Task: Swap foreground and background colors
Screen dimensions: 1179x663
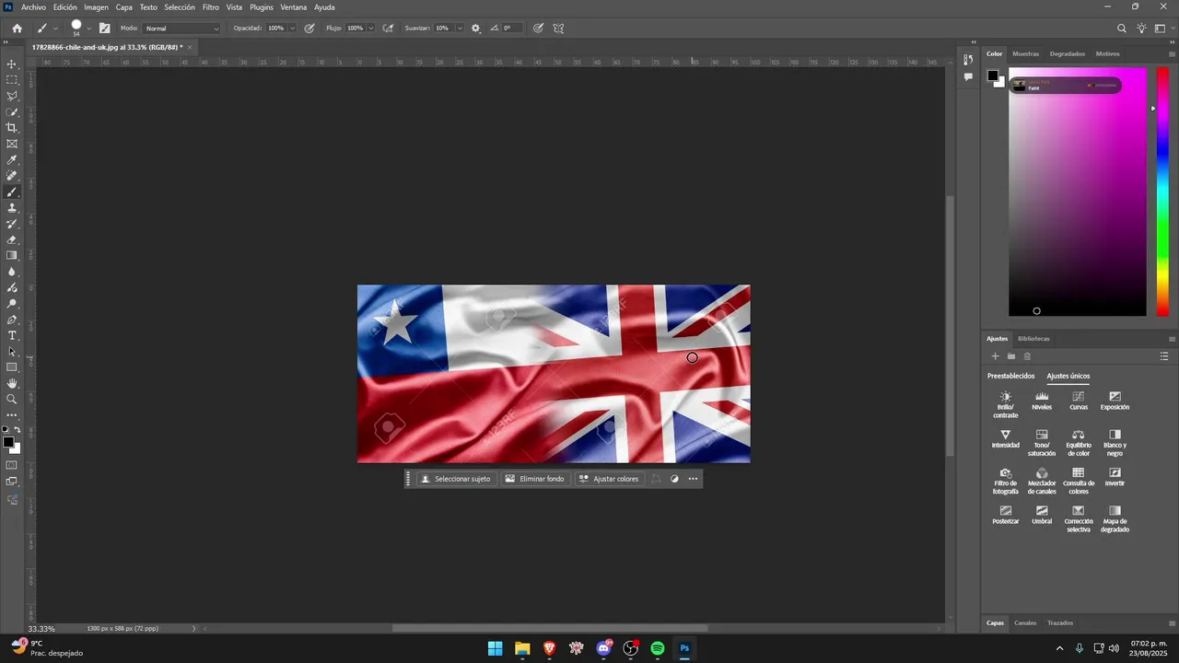Action: pos(17,430)
